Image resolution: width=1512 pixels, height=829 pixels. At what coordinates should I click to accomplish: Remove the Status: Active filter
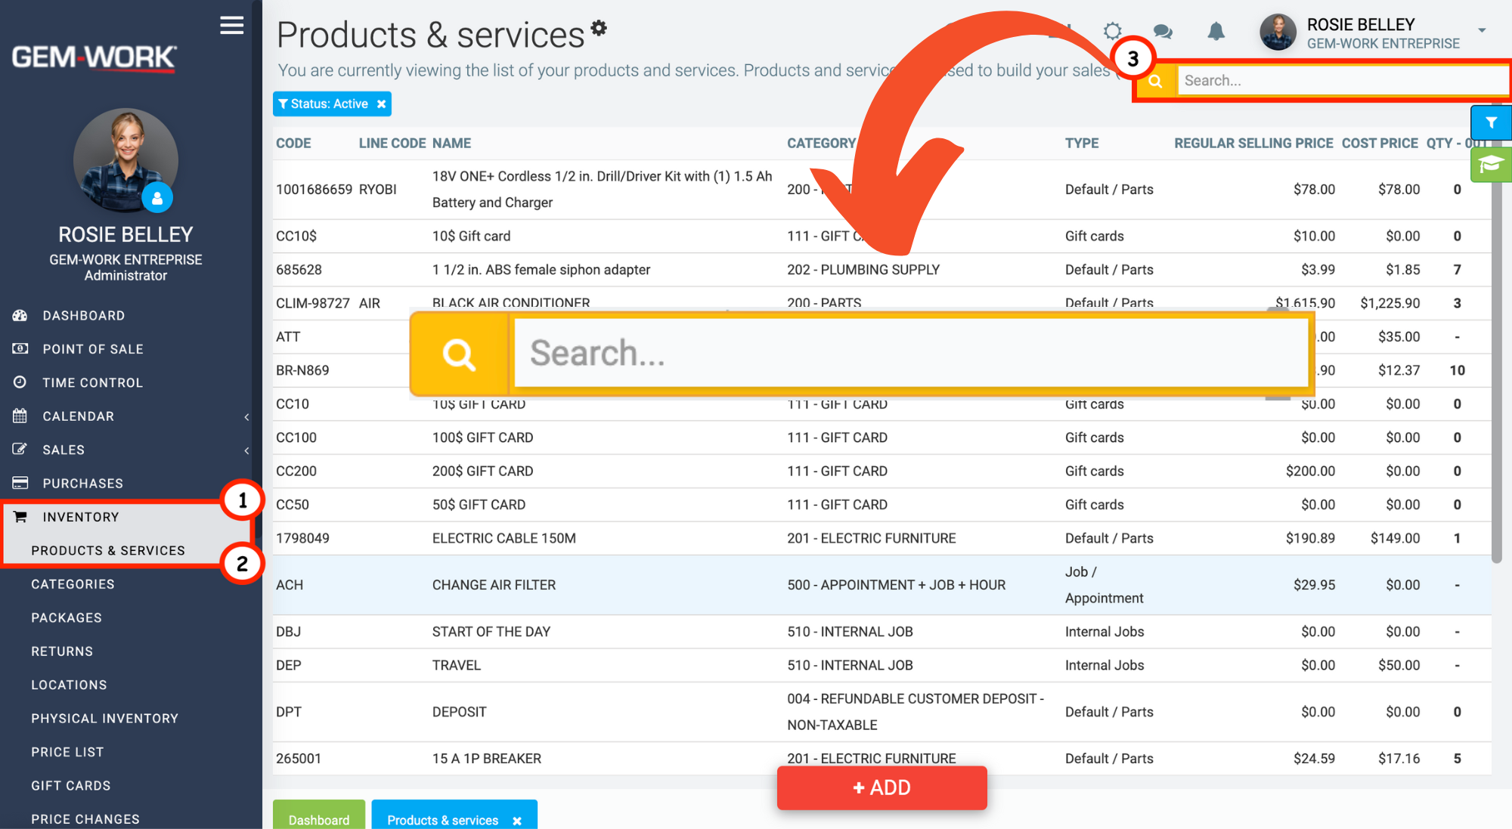[382, 104]
